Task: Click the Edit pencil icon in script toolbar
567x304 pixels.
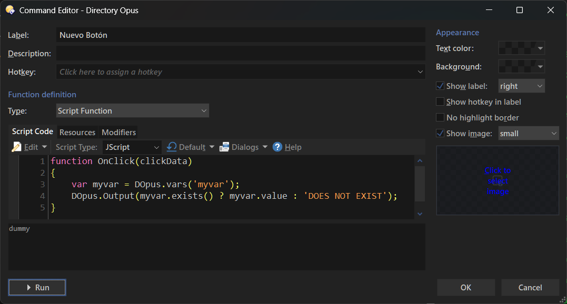Action: [16, 147]
